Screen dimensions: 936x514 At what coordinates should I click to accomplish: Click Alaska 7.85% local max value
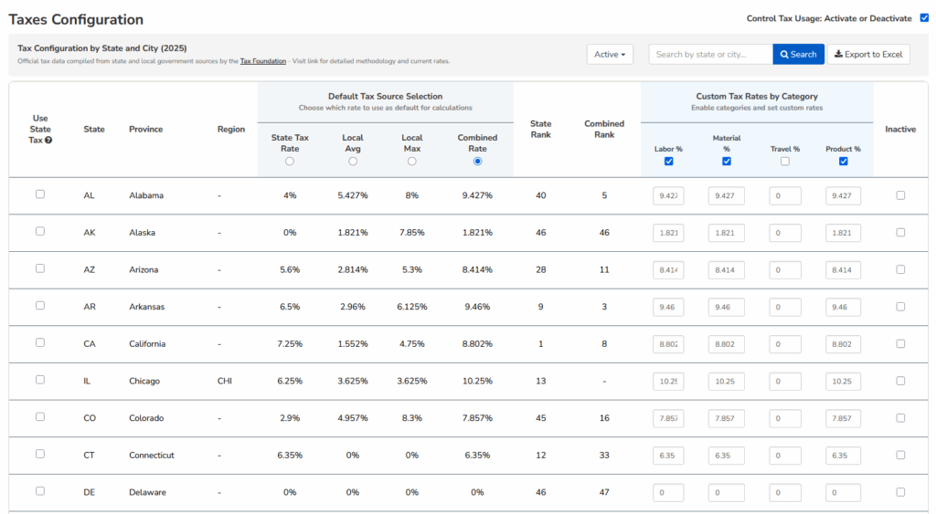pyautogui.click(x=412, y=233)
